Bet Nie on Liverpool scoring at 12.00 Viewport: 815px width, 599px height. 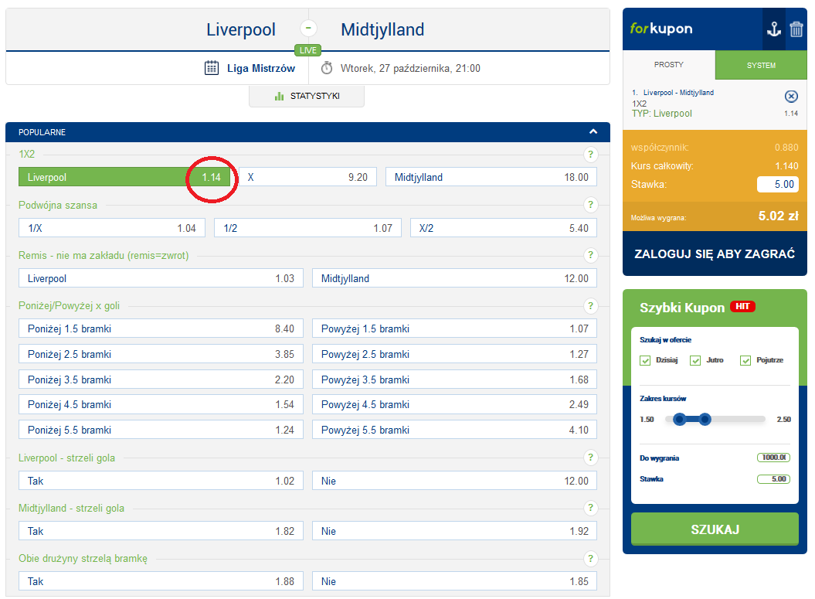(454, 481)
